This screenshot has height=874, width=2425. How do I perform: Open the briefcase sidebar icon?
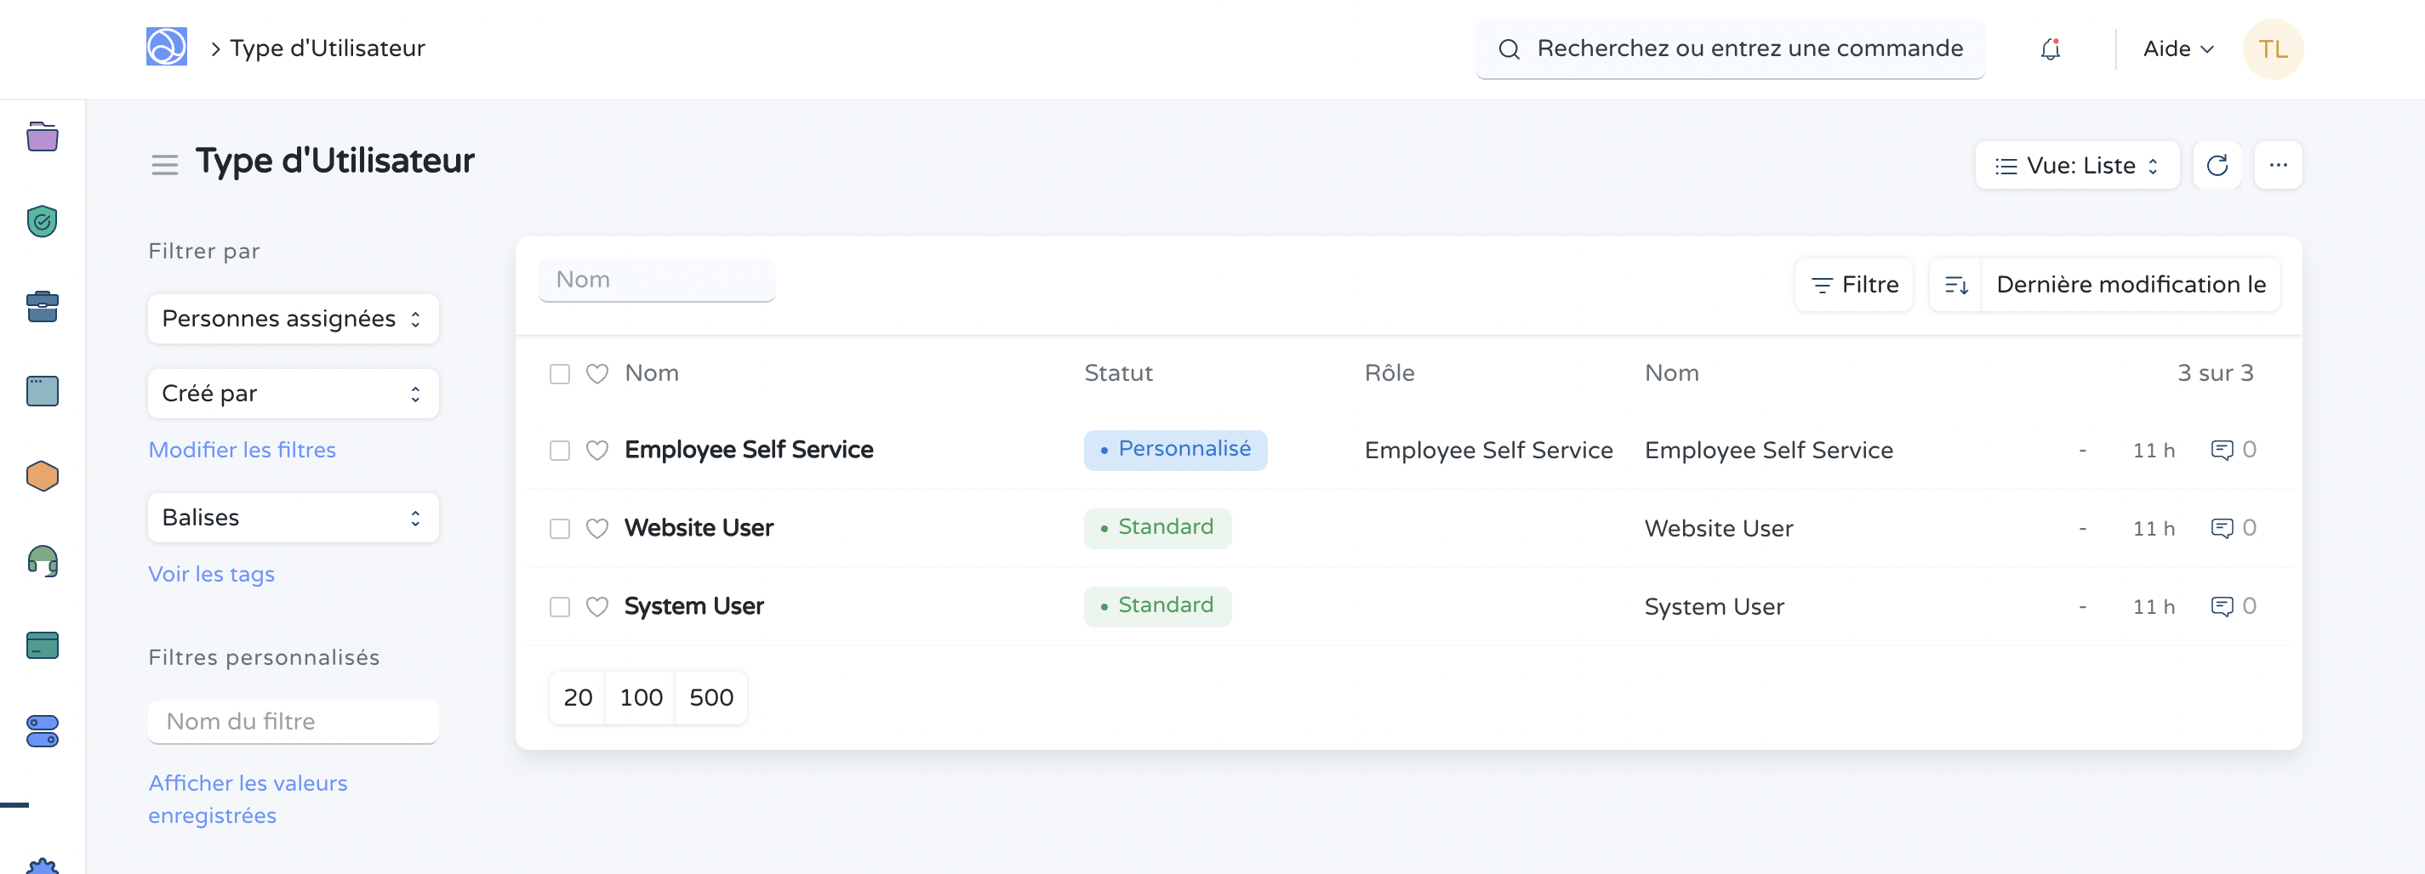[x=43, y=307]
